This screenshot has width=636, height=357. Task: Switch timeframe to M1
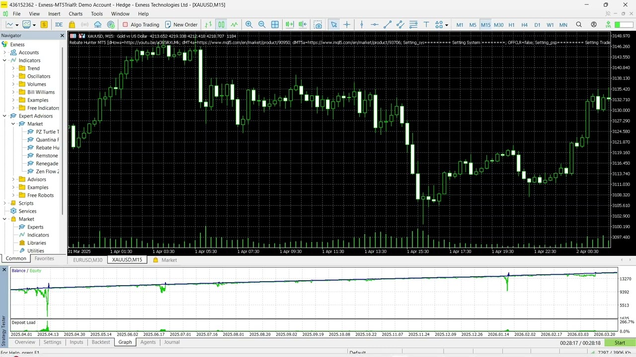(x=460, y=25)
